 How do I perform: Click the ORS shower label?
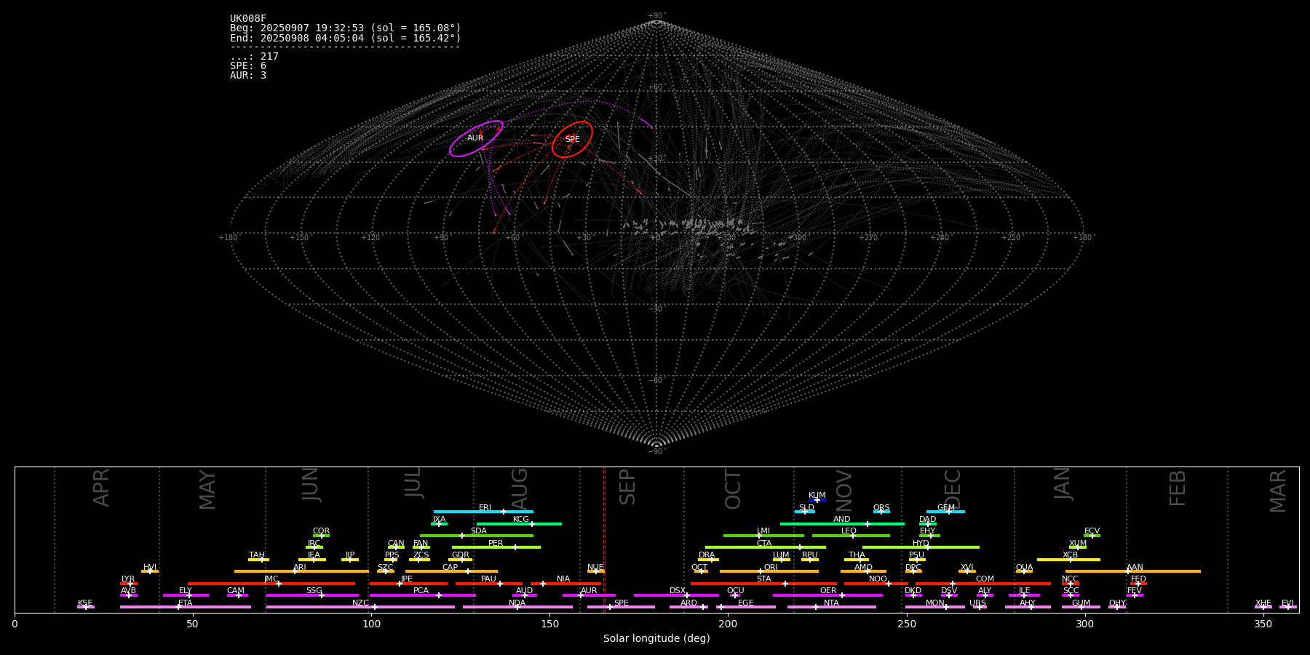coord(881,508)
